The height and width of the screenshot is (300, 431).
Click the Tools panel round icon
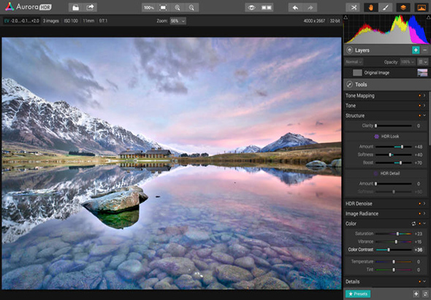pyautogui.click(x=349, y=85)
